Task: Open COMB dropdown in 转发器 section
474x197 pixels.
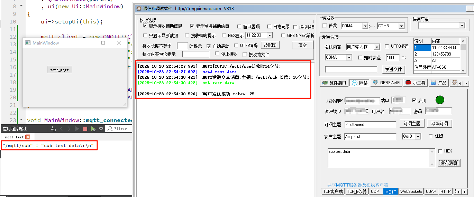Action: coord(401,26)
